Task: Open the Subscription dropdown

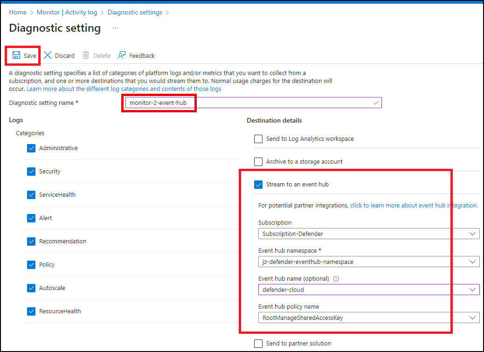Action: [368, 234]
